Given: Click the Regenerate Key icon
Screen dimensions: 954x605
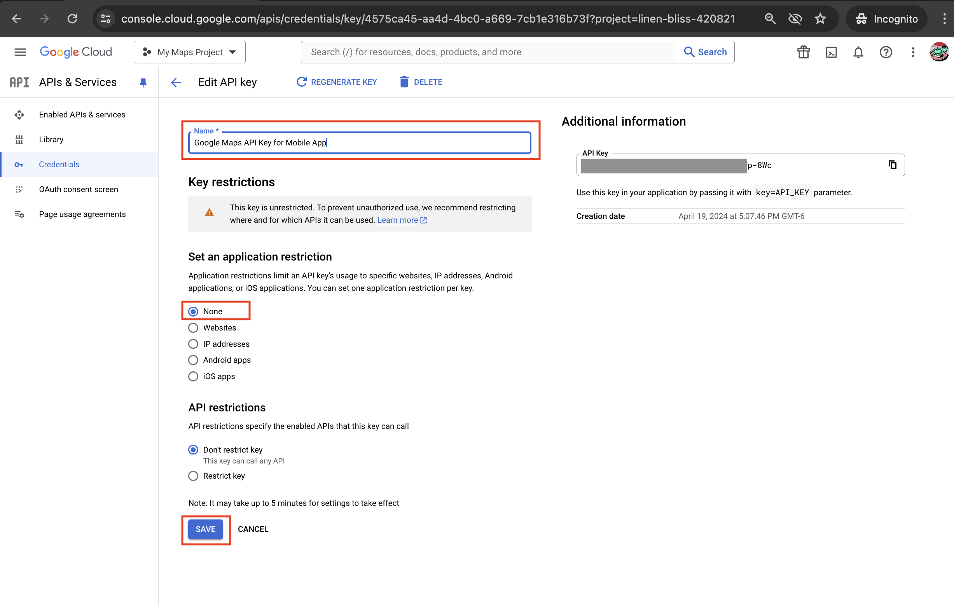Looking at the screenshot, I should 302,82.
